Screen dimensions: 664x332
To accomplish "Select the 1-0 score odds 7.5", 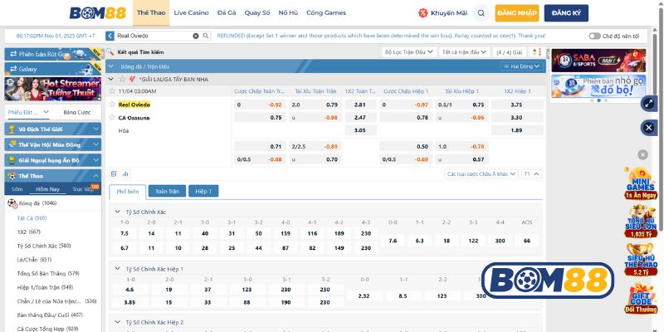I will tap(124, 234).
